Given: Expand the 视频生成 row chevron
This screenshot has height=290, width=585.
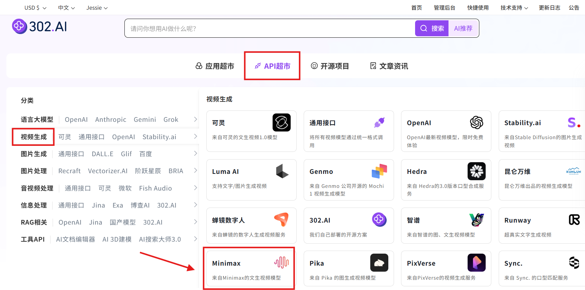Looking at the screenshot, I should click(196, 136).
